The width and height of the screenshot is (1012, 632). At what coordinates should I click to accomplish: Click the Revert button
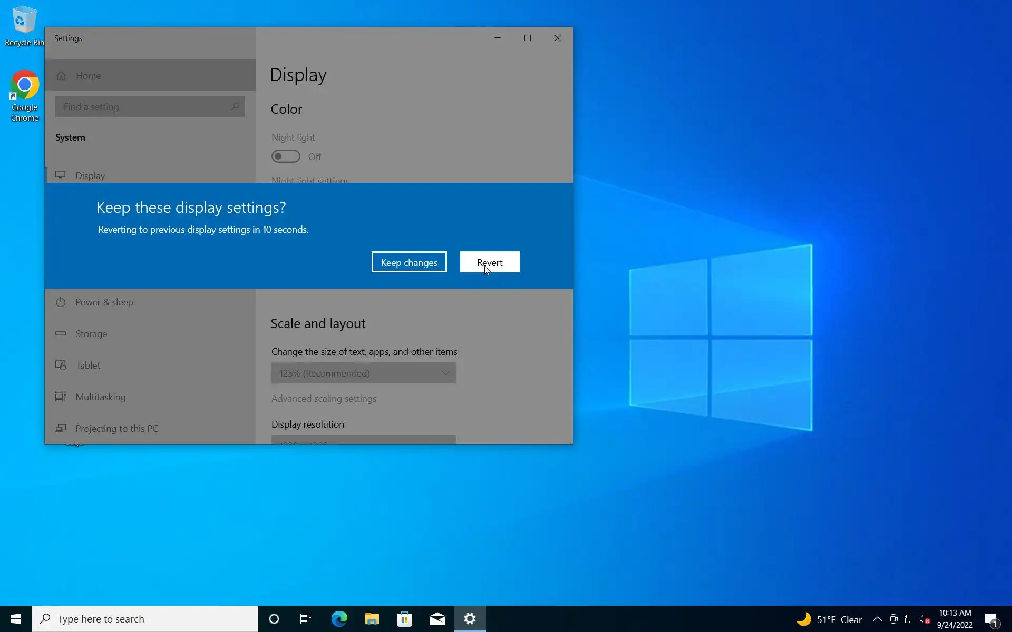pos(489,262)
